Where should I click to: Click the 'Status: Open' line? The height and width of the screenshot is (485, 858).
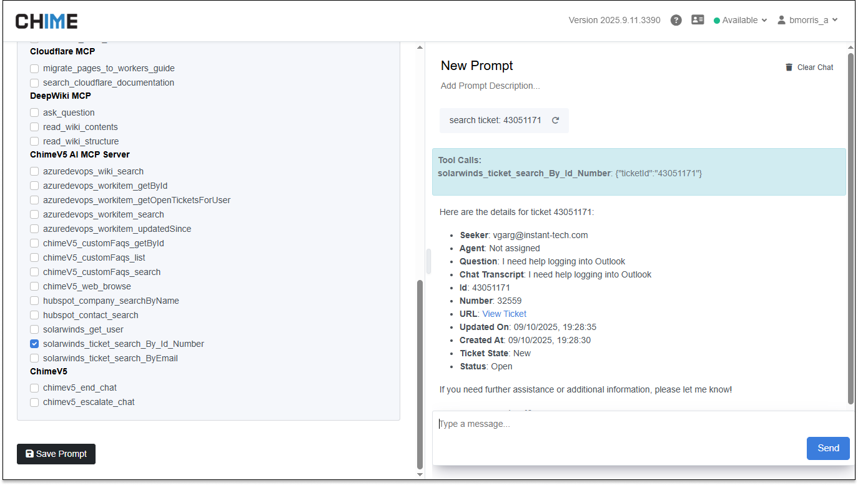[x=486, y=366]
